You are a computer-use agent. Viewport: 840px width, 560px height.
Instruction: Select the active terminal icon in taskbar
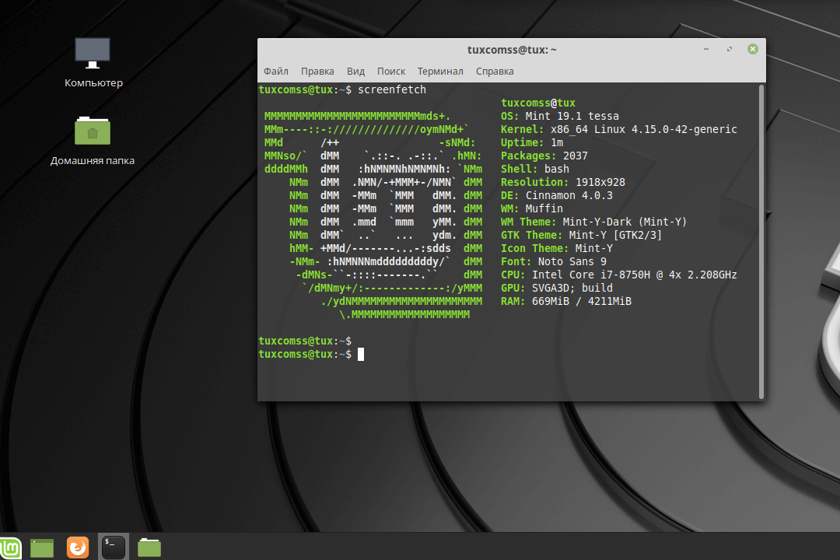(113, 547)
